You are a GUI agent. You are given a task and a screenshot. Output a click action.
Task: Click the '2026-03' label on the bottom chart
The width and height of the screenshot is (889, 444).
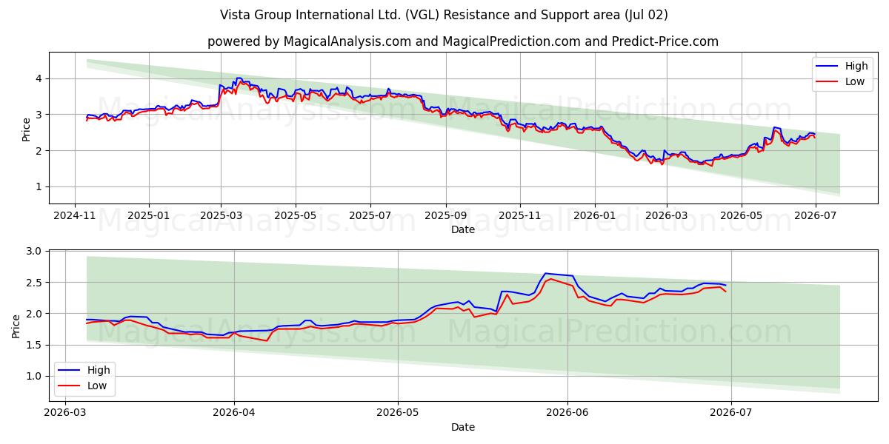tap(65, 414)
